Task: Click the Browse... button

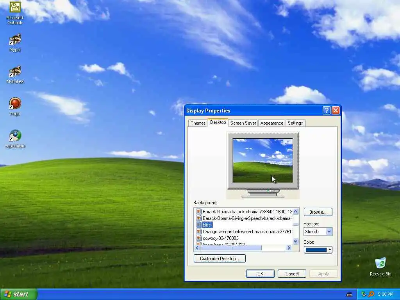Action: click(x=318, y=212)
